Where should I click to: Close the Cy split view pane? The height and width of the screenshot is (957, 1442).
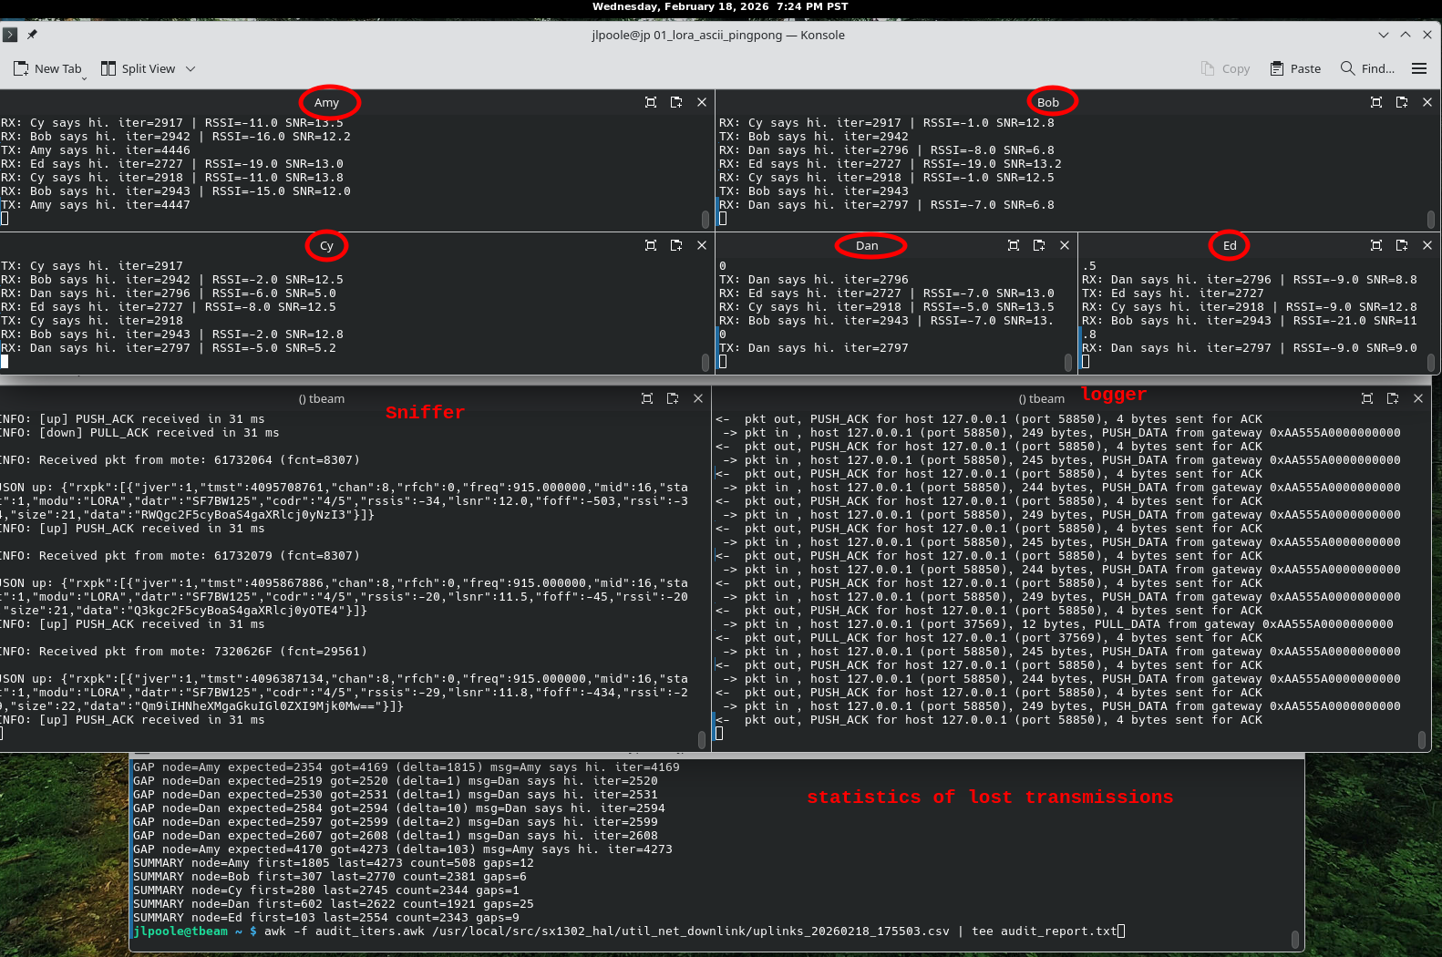702,245
